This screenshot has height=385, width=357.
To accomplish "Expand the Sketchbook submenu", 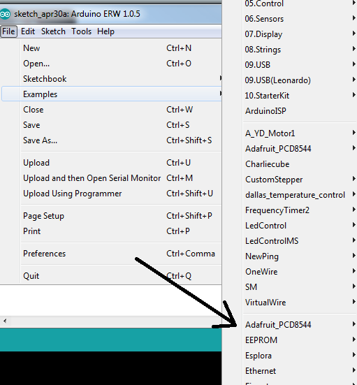I will tap(112, 79).
